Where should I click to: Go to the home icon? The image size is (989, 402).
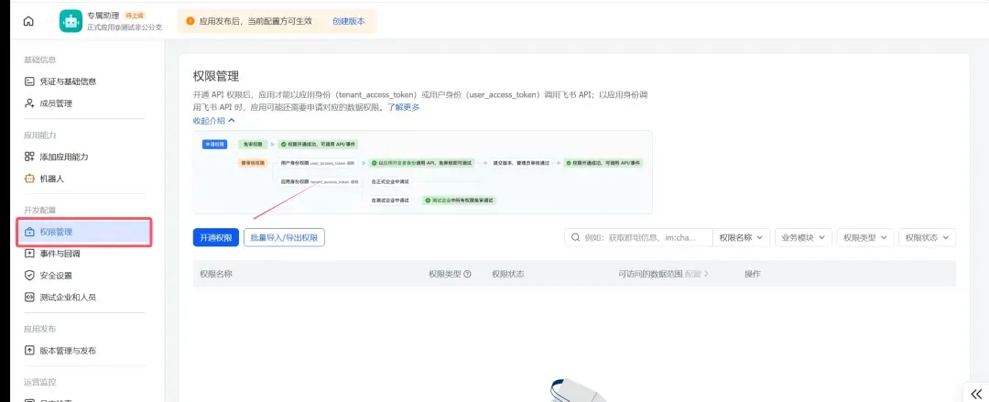pos(28,21)
